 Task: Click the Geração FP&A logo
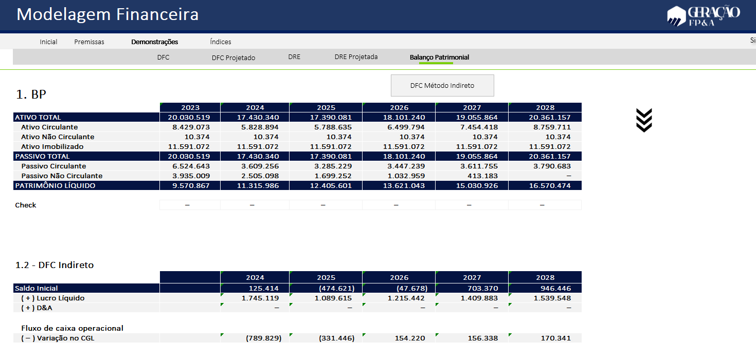pyautogui.click(x=703, y=16)
